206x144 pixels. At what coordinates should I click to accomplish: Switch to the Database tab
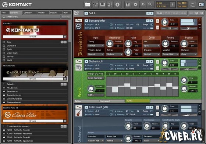click(x=28, y=13)
